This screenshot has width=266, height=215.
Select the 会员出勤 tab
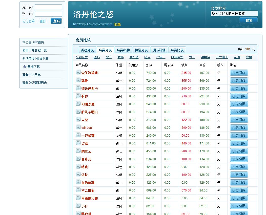tap(123, 50)
